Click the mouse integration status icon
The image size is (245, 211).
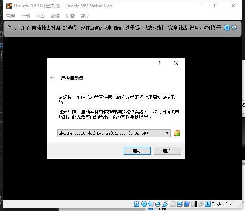point(201,204)
